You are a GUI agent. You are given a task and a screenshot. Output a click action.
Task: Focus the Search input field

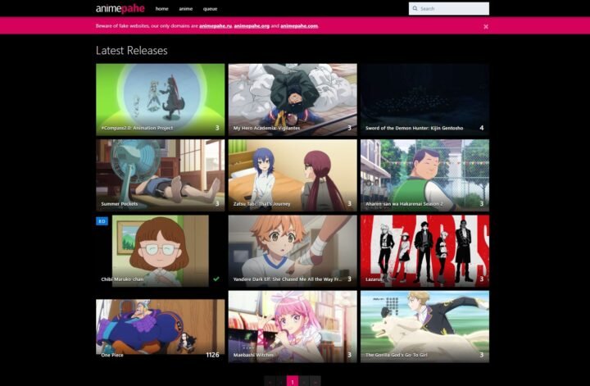(x=449, y=8)
